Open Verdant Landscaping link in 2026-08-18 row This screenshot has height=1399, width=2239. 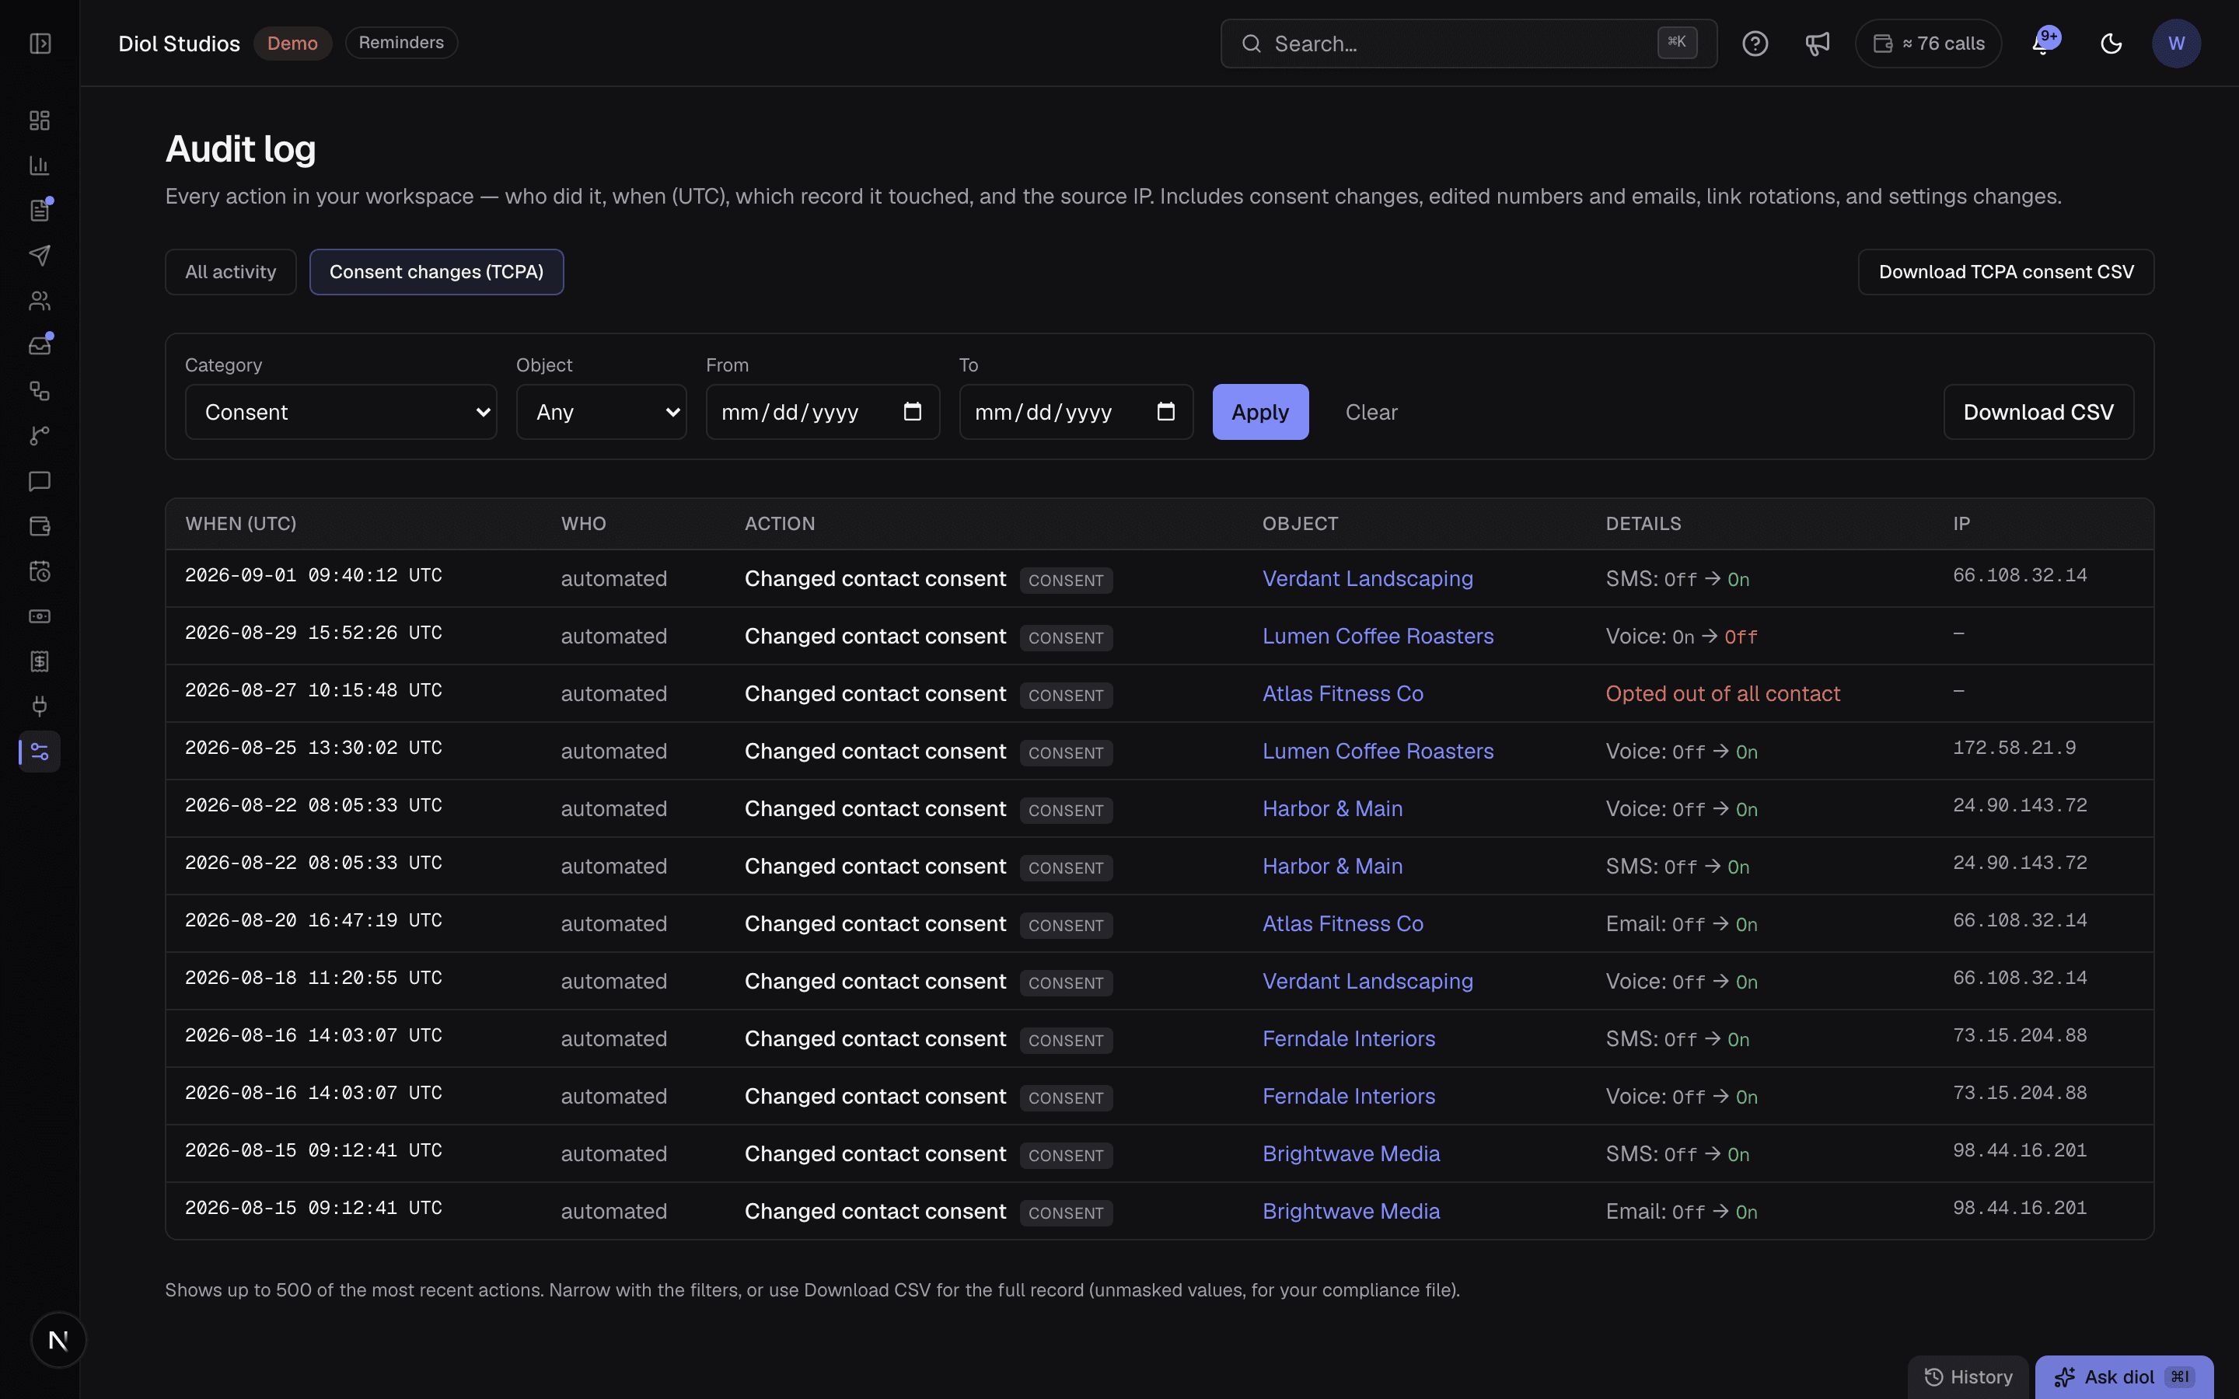[1368, 981]
